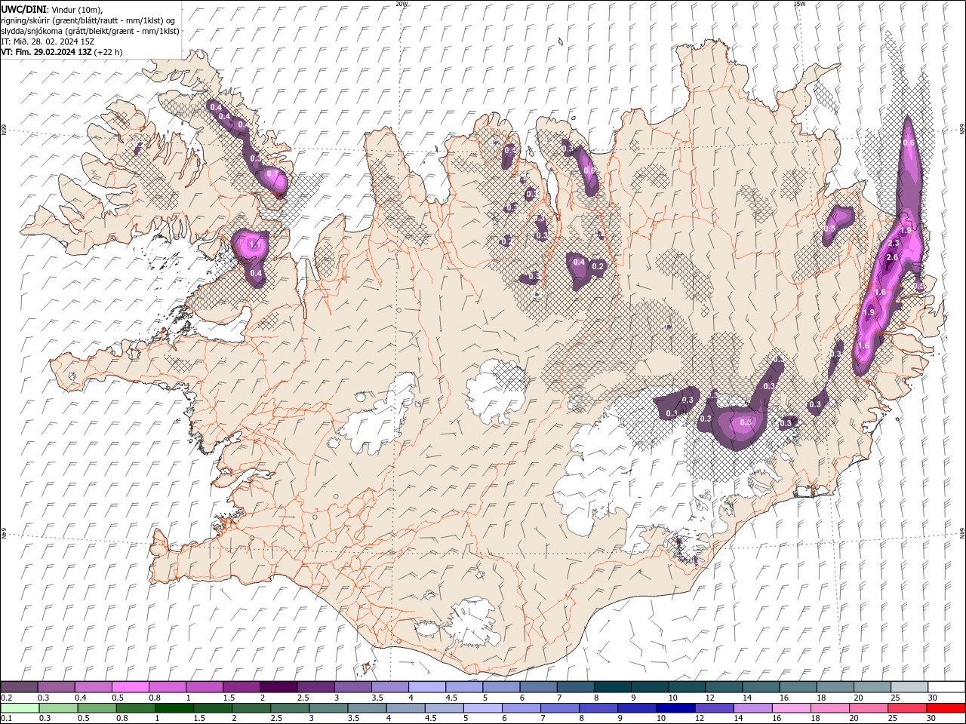Click the 2.6 precipitation value on the map
This screenshot has height=724, width=966.
coord(891,258)
